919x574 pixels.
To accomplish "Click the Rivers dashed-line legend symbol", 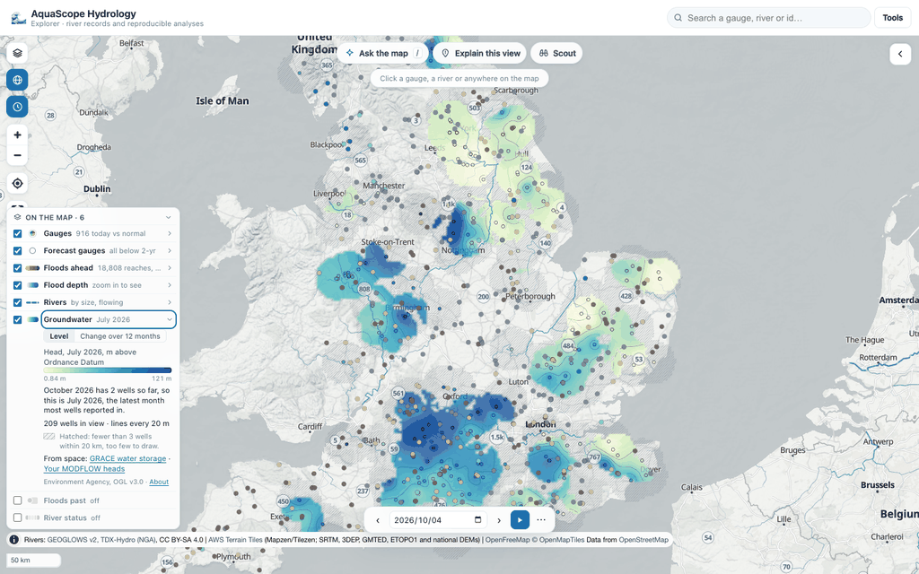I will pos(33,303).
